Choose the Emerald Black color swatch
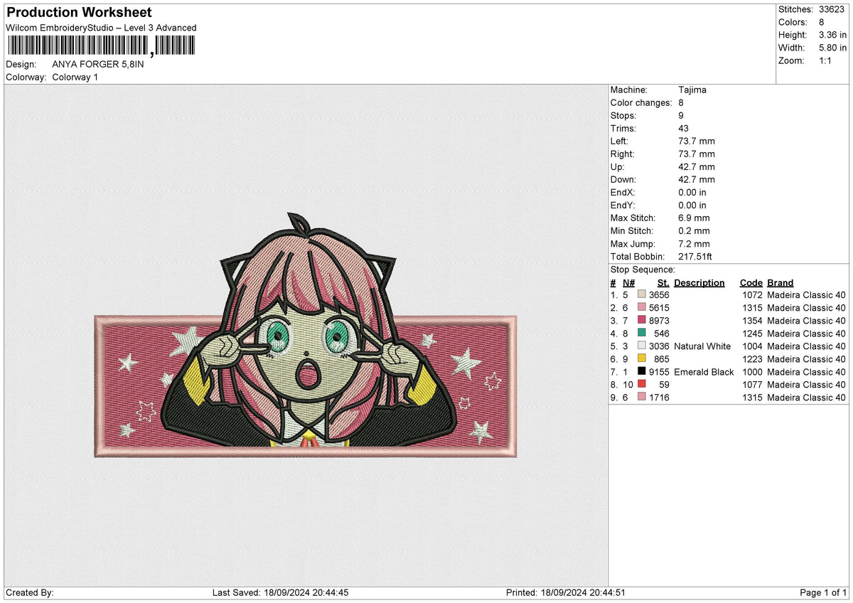The image size is (853, 603). pyautogui.click(x=642, y=372)
